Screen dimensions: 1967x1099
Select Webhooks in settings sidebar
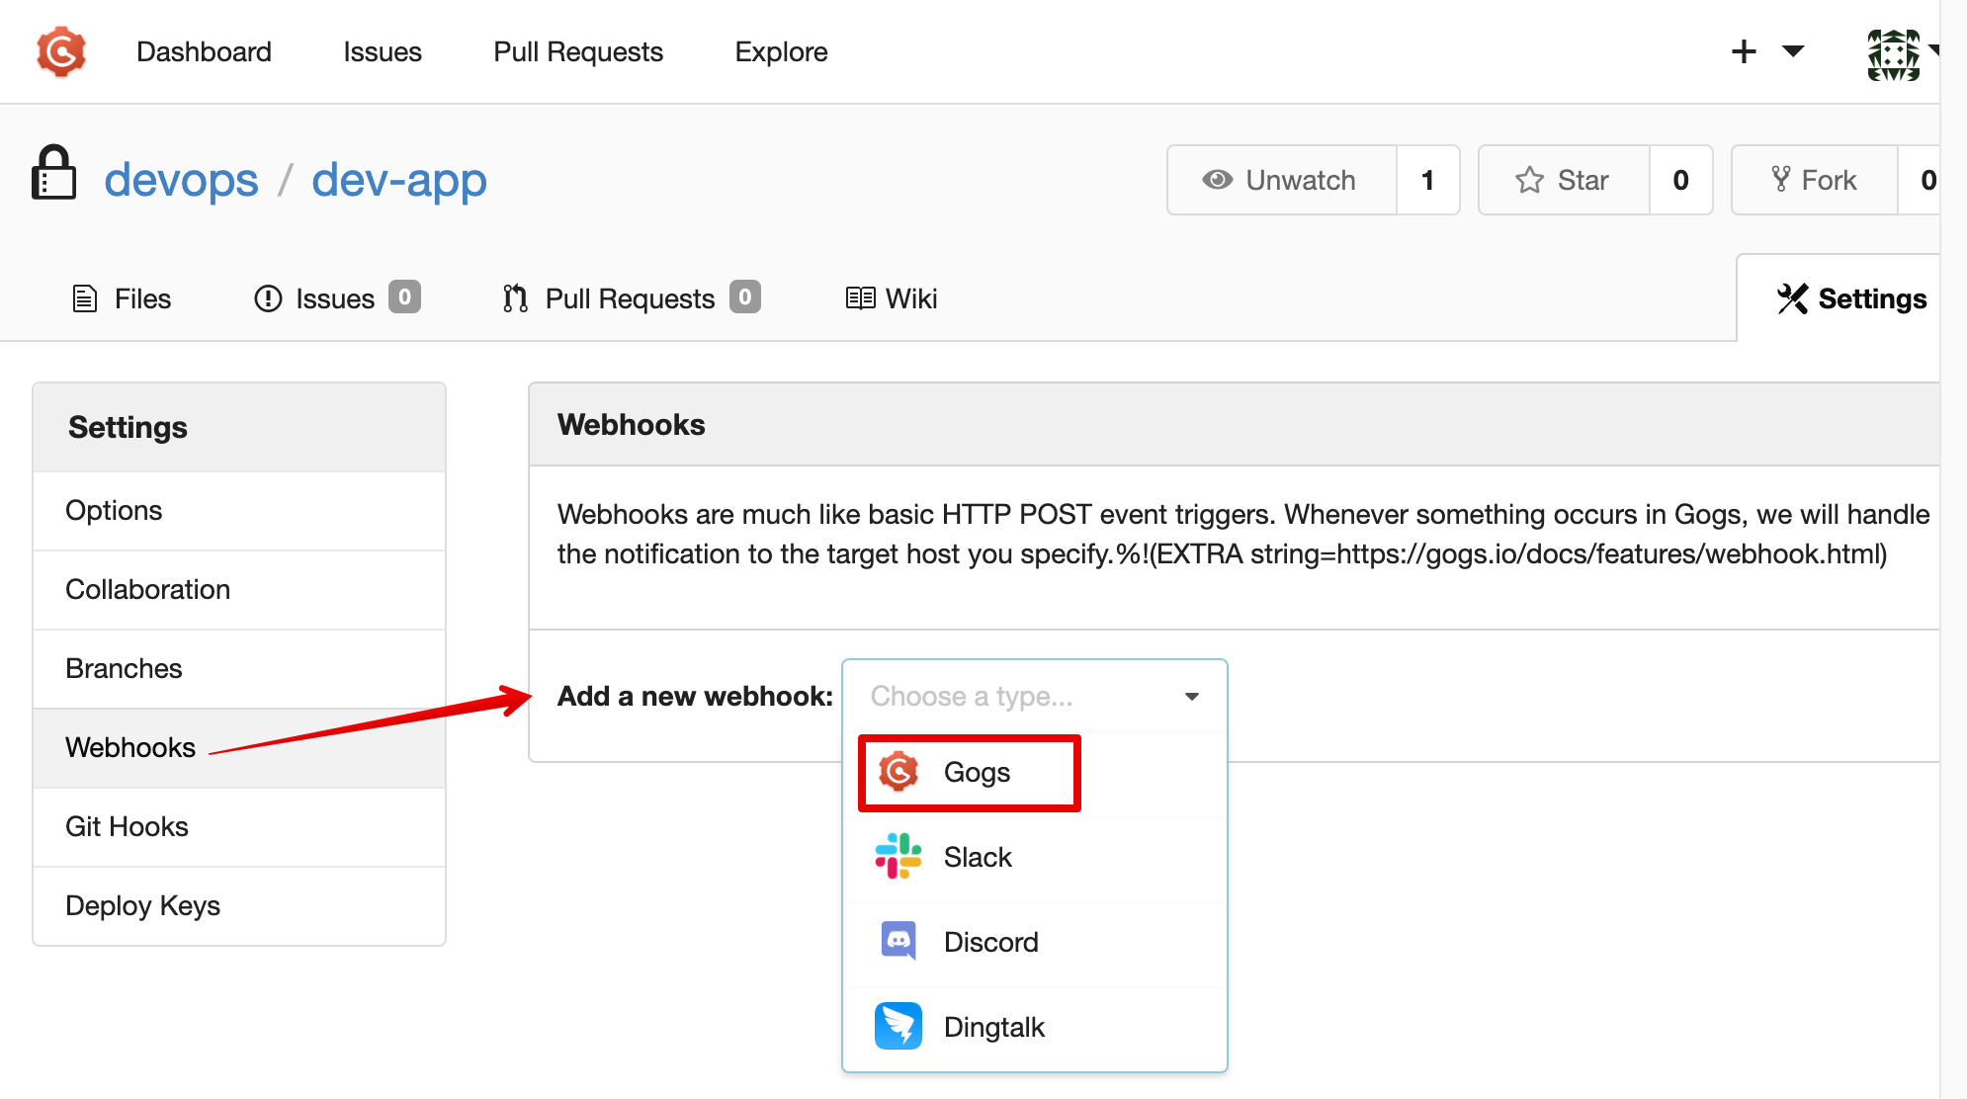239,748
